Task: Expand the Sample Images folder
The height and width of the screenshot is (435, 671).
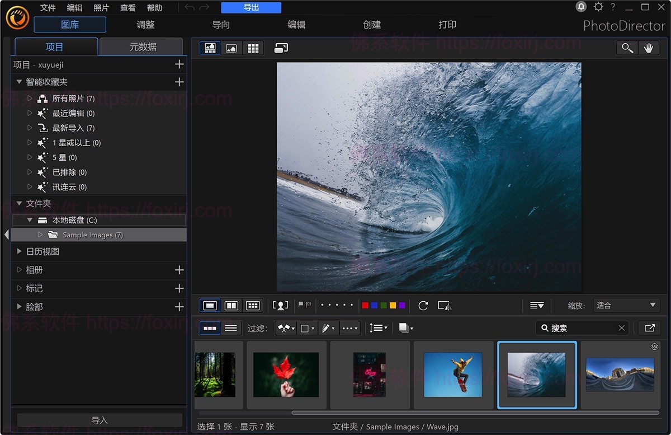Action: [40, 235]
